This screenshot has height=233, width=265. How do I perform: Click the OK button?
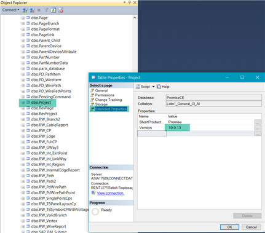tap(229, 227)
